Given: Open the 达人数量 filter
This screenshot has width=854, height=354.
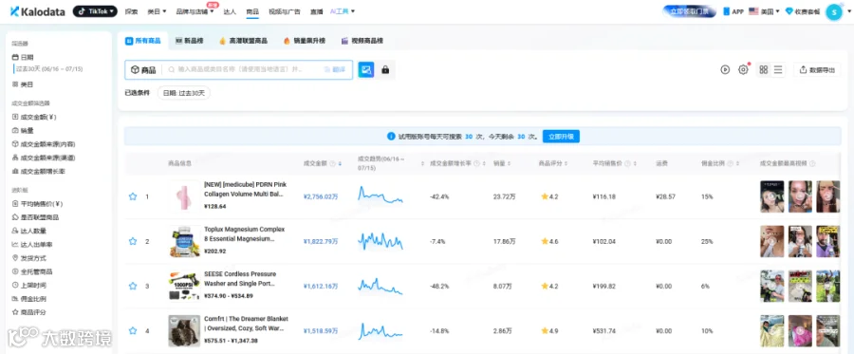Looking at the screenshot, I should tap(28, 231).
